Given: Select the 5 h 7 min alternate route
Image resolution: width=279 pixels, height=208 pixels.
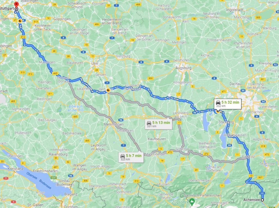Looking at the screenshot, I should 131,157.
